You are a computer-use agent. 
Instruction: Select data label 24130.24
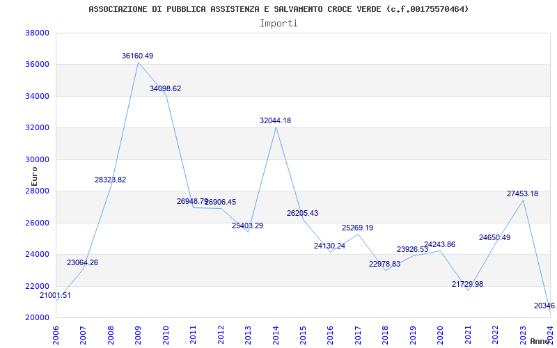(329, 246)
